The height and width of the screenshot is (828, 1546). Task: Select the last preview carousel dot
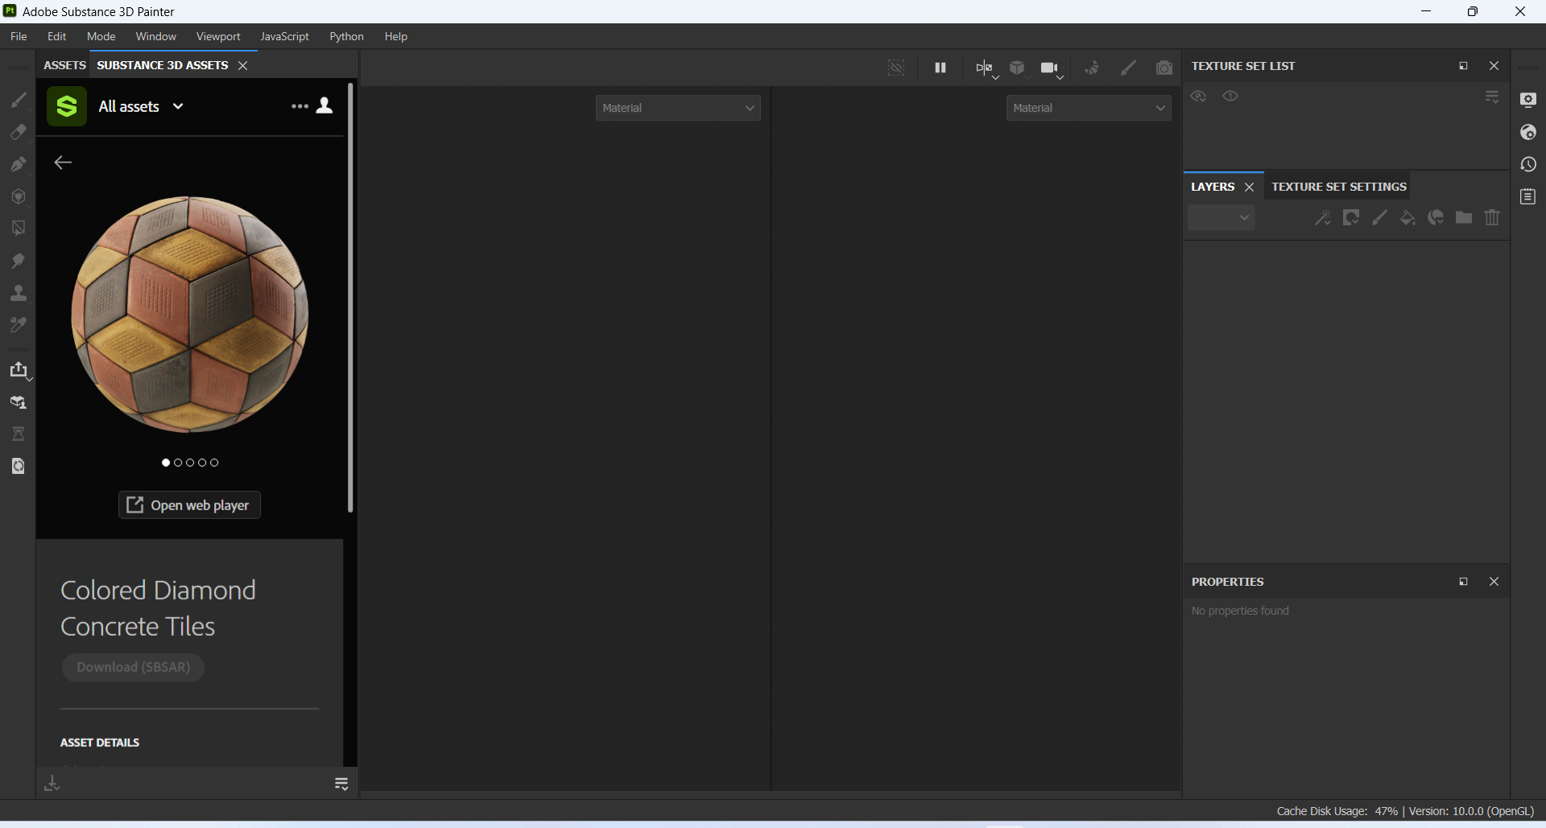click(x=214, y=463)
